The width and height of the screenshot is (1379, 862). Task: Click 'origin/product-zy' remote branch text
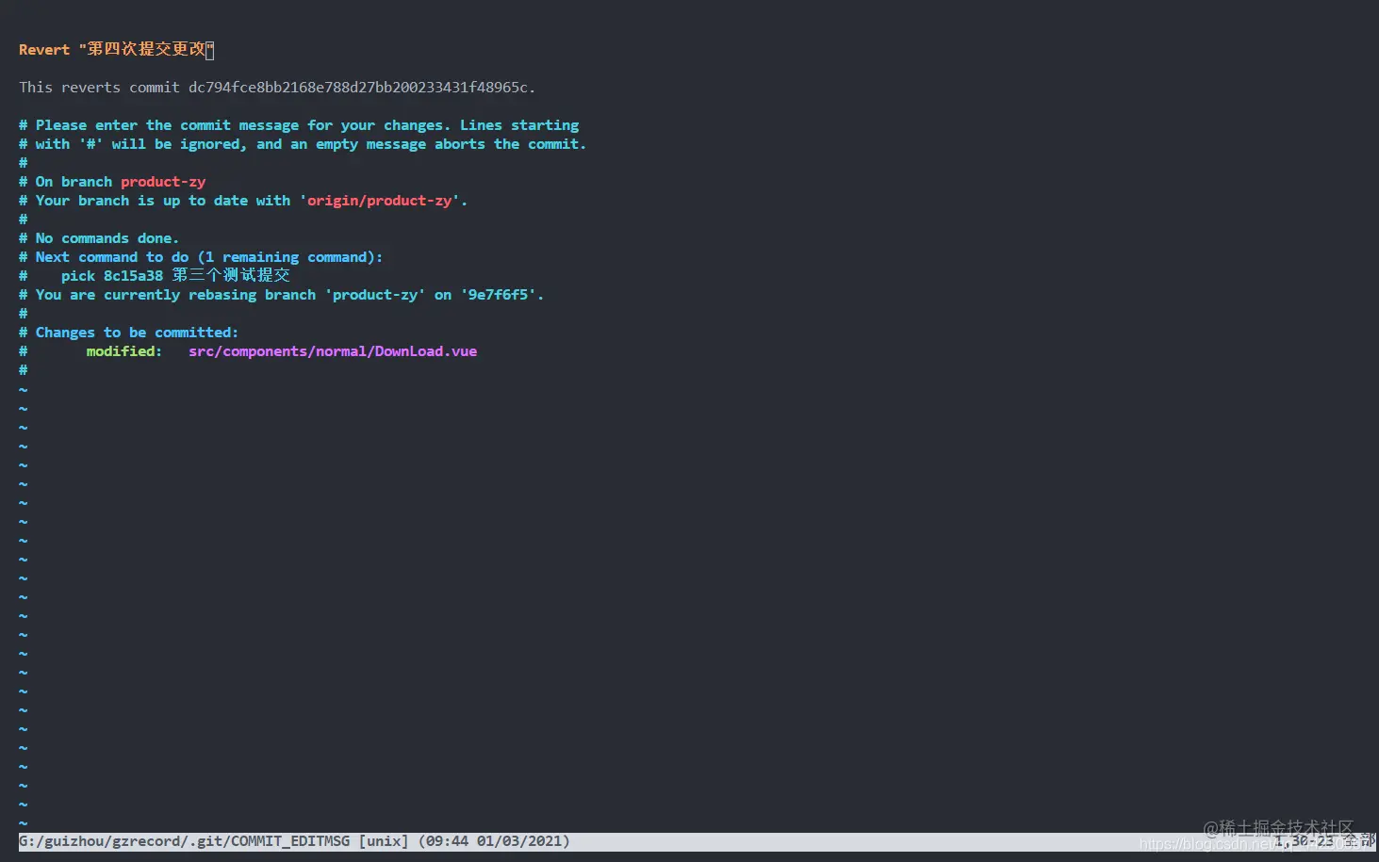380,201
